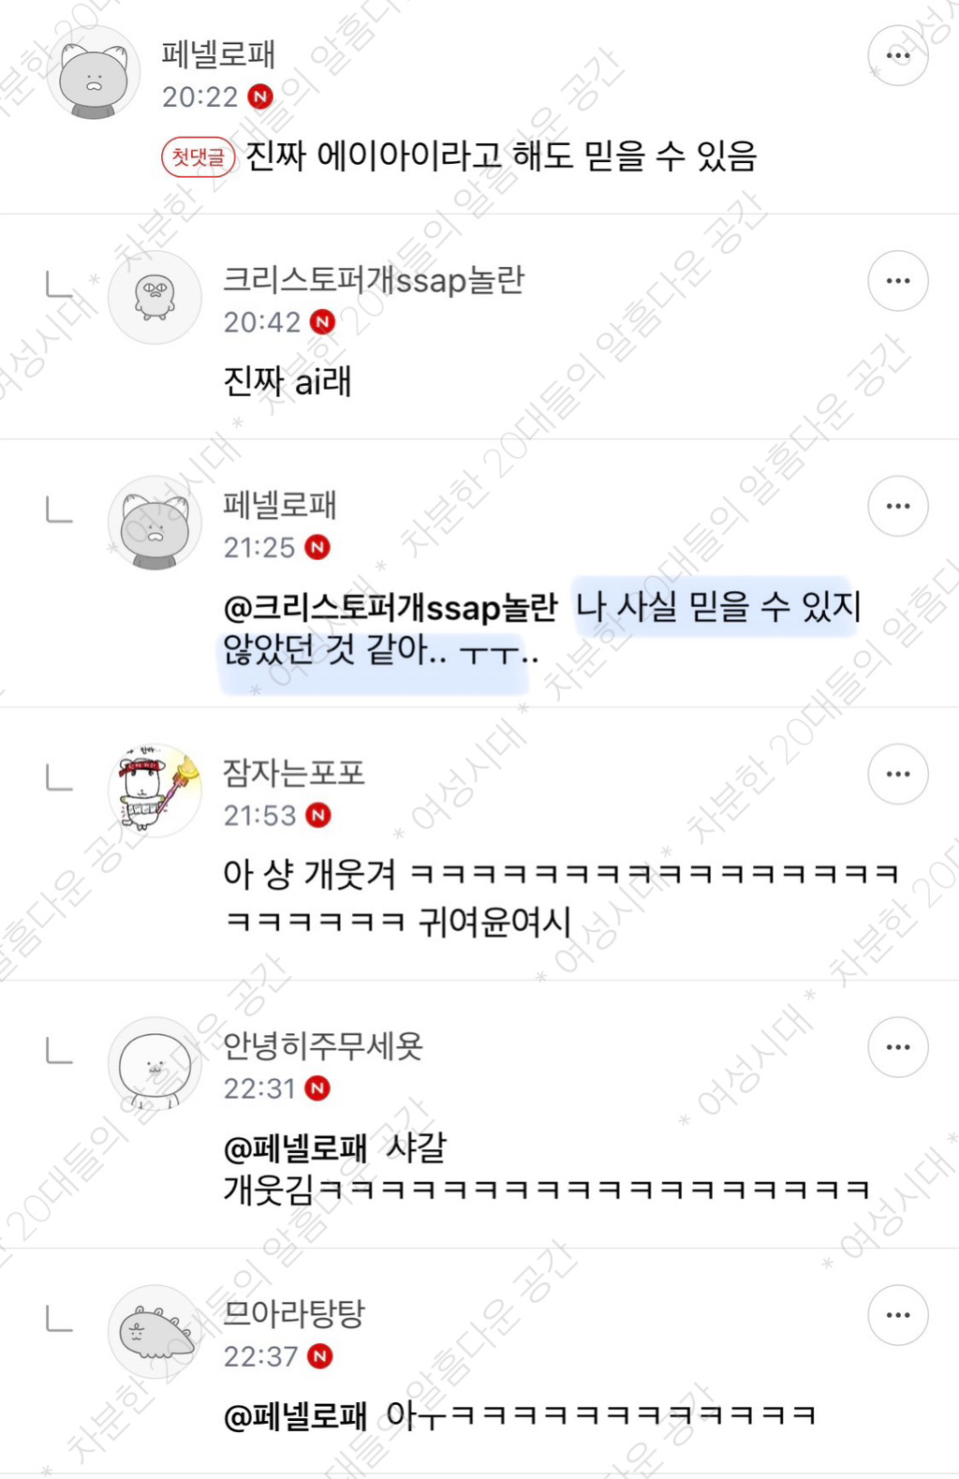Tap the red N new badge beside 20:42
Viewport: 959px width, 1479px height.
click(x=323, y=322)
